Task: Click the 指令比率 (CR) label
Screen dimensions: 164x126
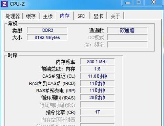Action: (61, 113)
